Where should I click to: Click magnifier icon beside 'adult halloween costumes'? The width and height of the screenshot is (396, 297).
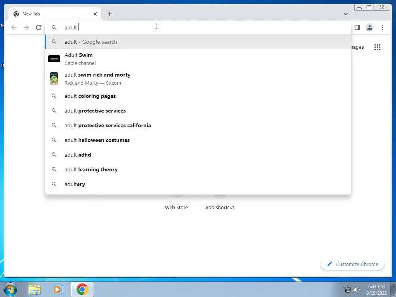(54, 140)
